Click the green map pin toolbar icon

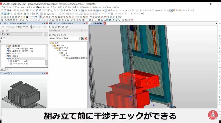114,20
